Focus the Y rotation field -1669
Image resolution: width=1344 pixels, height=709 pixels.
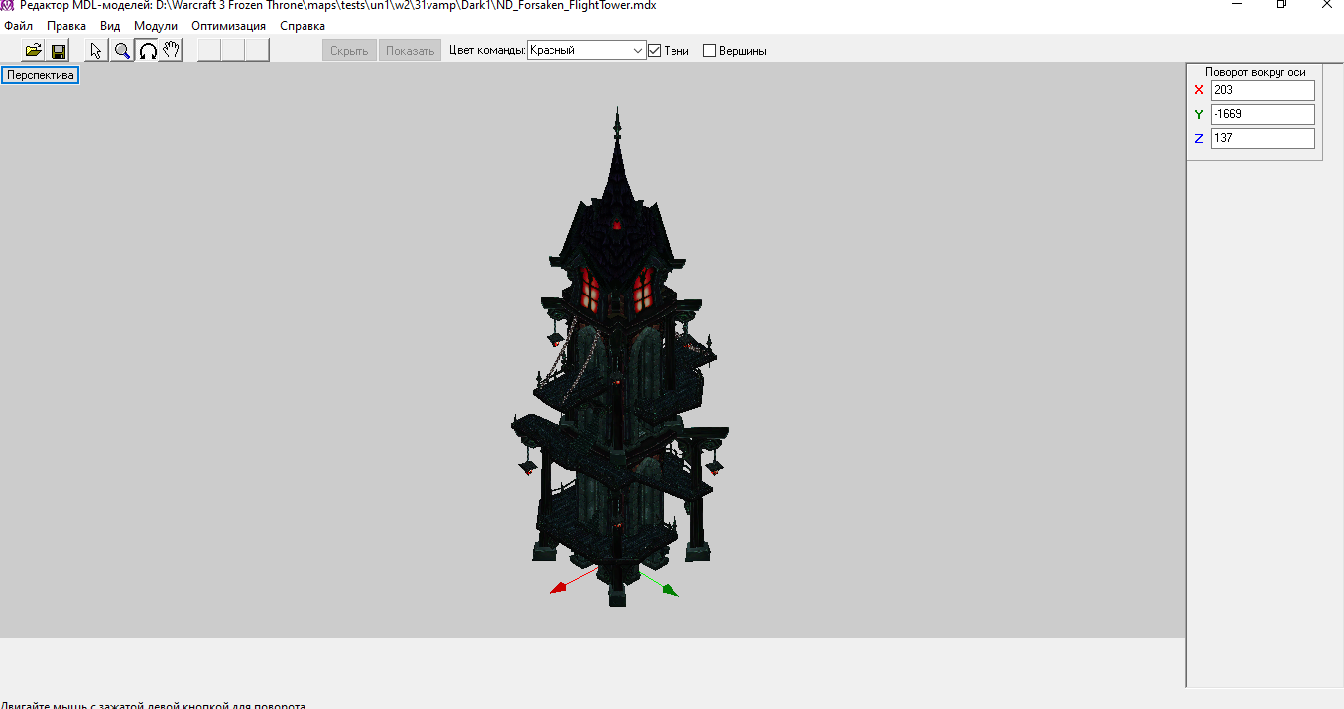coord(1263,114)
